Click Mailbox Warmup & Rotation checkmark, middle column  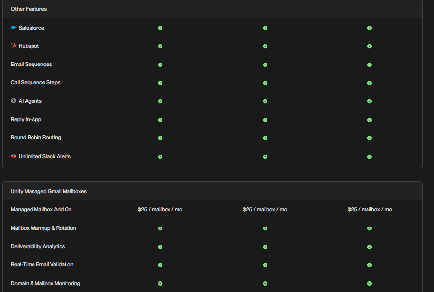[265, 228]
